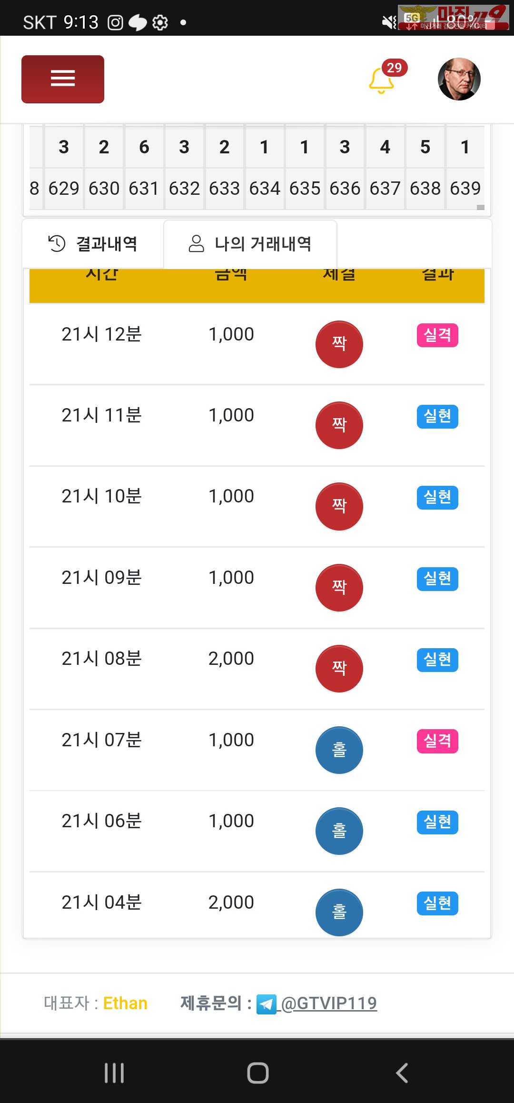Click the blue 실현 badge at 21시 11분
This screenshot has height=1103, width=514.
point(437,416)
